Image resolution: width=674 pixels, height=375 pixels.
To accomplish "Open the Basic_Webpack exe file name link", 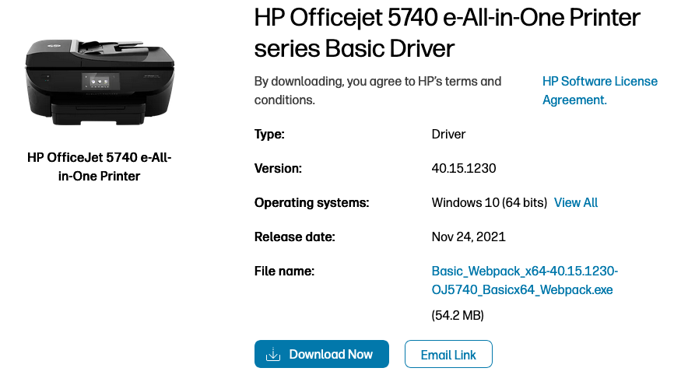I will [525, 280].
